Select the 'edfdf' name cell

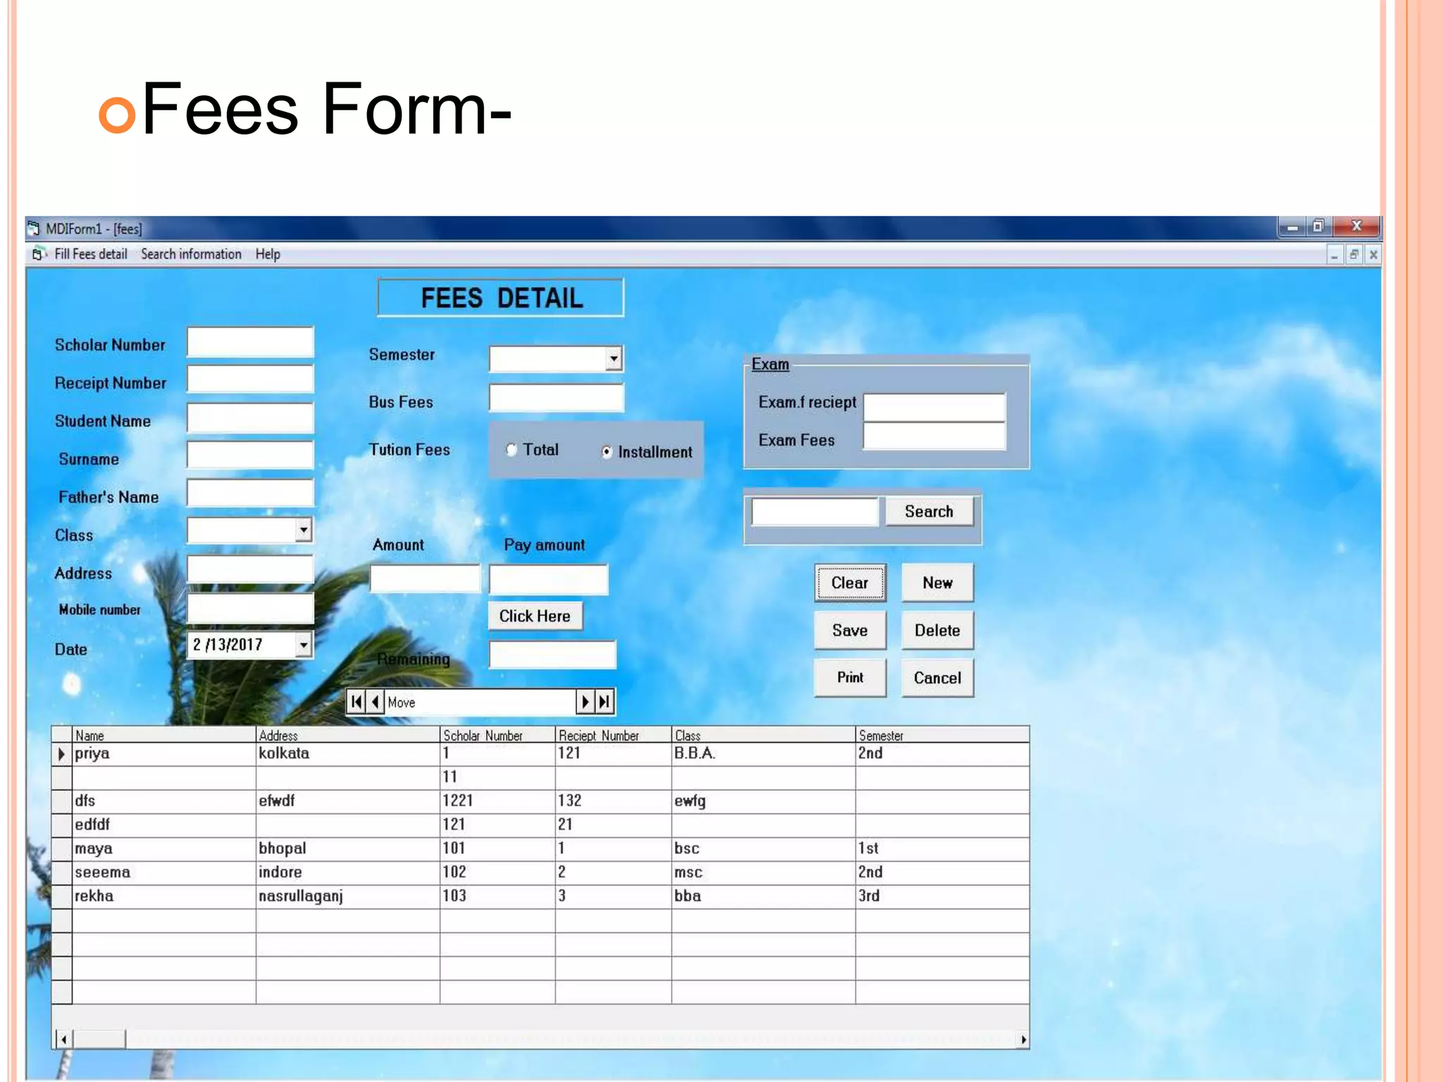pos(163,825)
